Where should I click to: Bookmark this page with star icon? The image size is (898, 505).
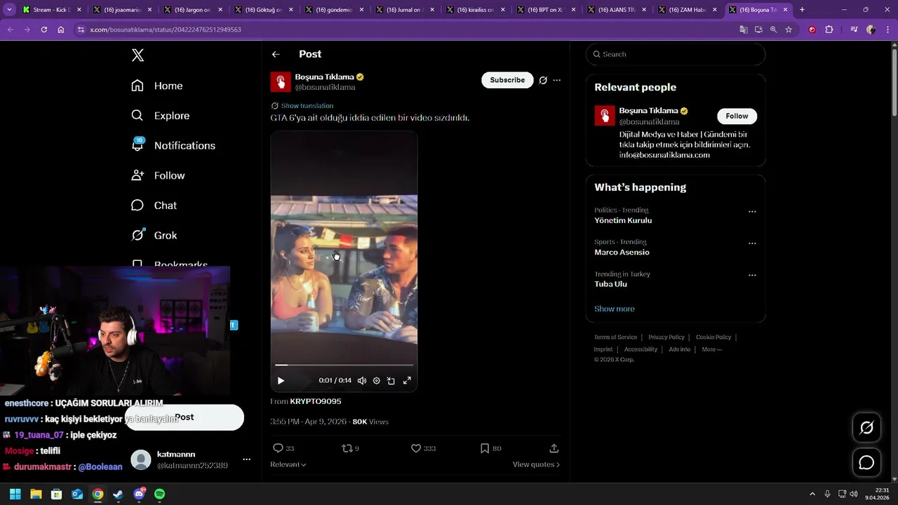click(789, 29)
